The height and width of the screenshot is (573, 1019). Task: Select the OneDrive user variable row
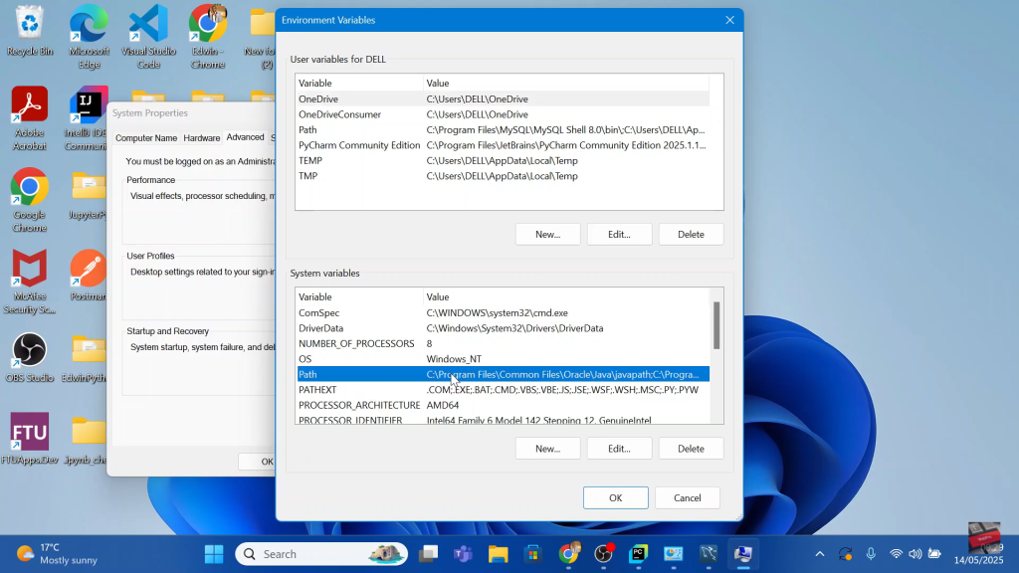(x=503, y=98)
